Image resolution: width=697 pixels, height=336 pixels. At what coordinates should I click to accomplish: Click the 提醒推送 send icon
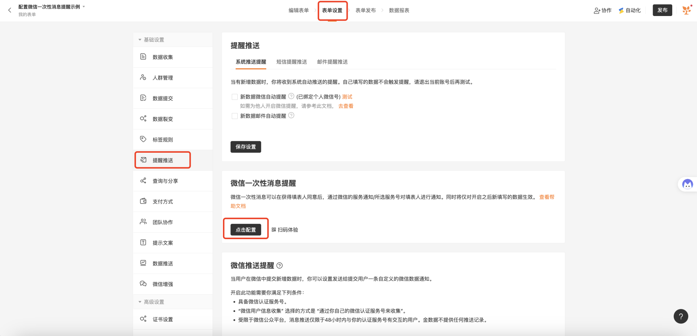click(143, 160)
